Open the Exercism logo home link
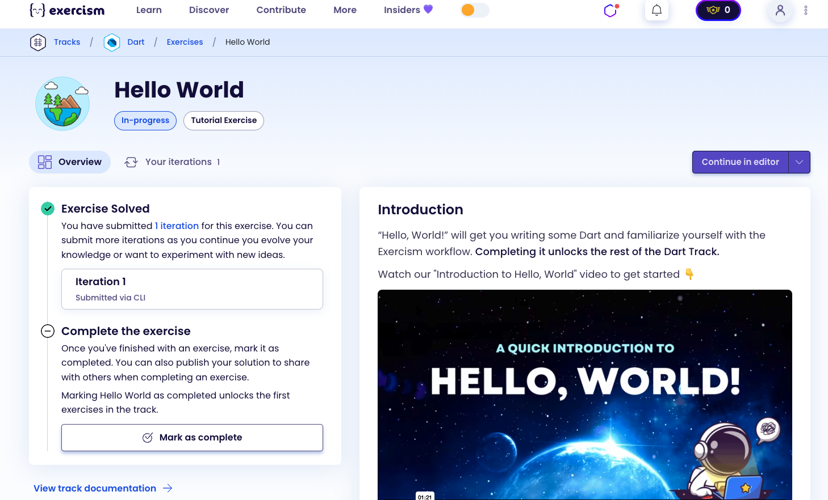 pyautogui.click(x=67, y=10)
